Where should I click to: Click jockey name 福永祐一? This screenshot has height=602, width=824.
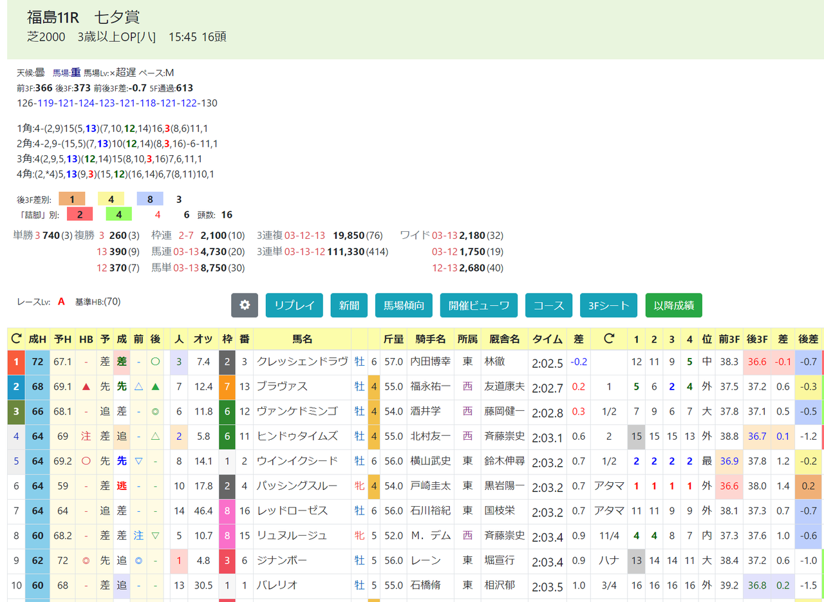(431, 386)
